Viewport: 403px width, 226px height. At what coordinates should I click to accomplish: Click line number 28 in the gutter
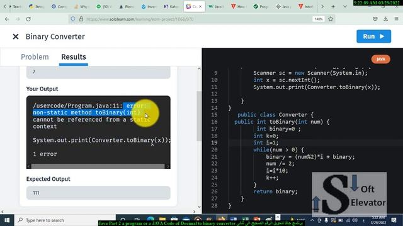[214, 205]
